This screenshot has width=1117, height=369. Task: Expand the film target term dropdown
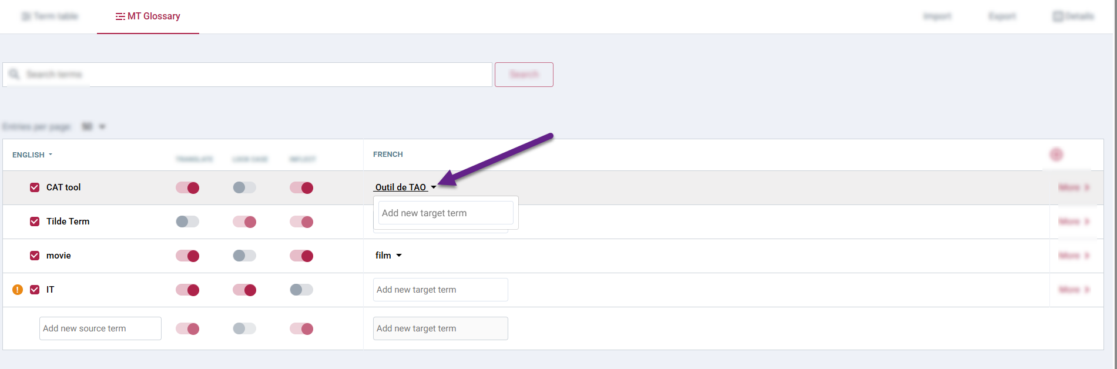398,255
